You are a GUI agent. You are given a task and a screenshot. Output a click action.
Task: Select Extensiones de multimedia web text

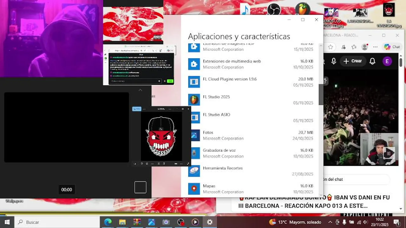(232, 61)
